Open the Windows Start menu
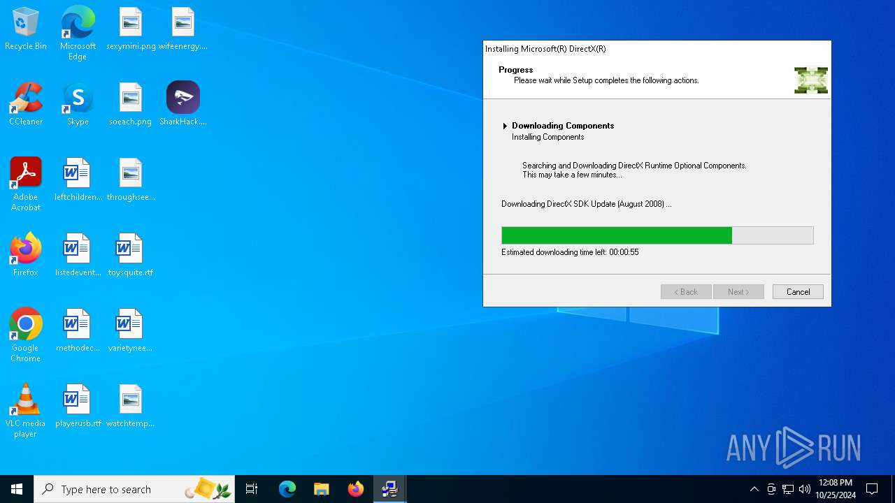 [17, 489]
